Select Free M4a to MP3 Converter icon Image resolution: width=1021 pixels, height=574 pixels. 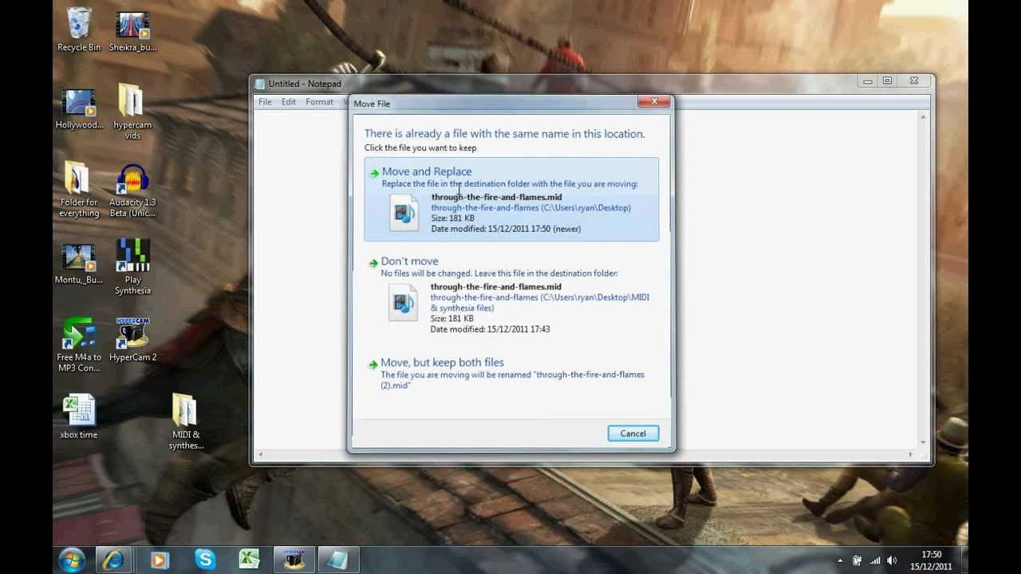(79, 344)
